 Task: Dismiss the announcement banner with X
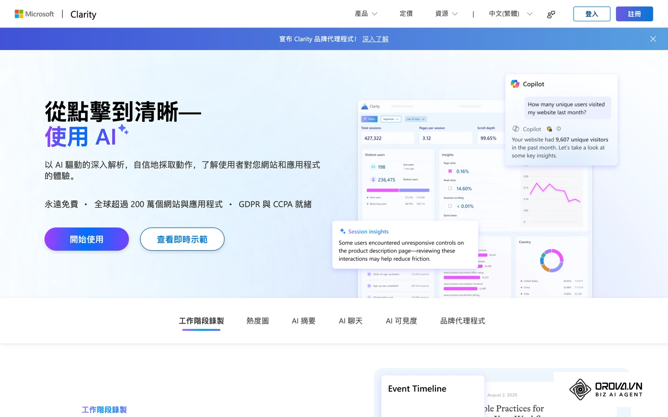click(653, 39)
